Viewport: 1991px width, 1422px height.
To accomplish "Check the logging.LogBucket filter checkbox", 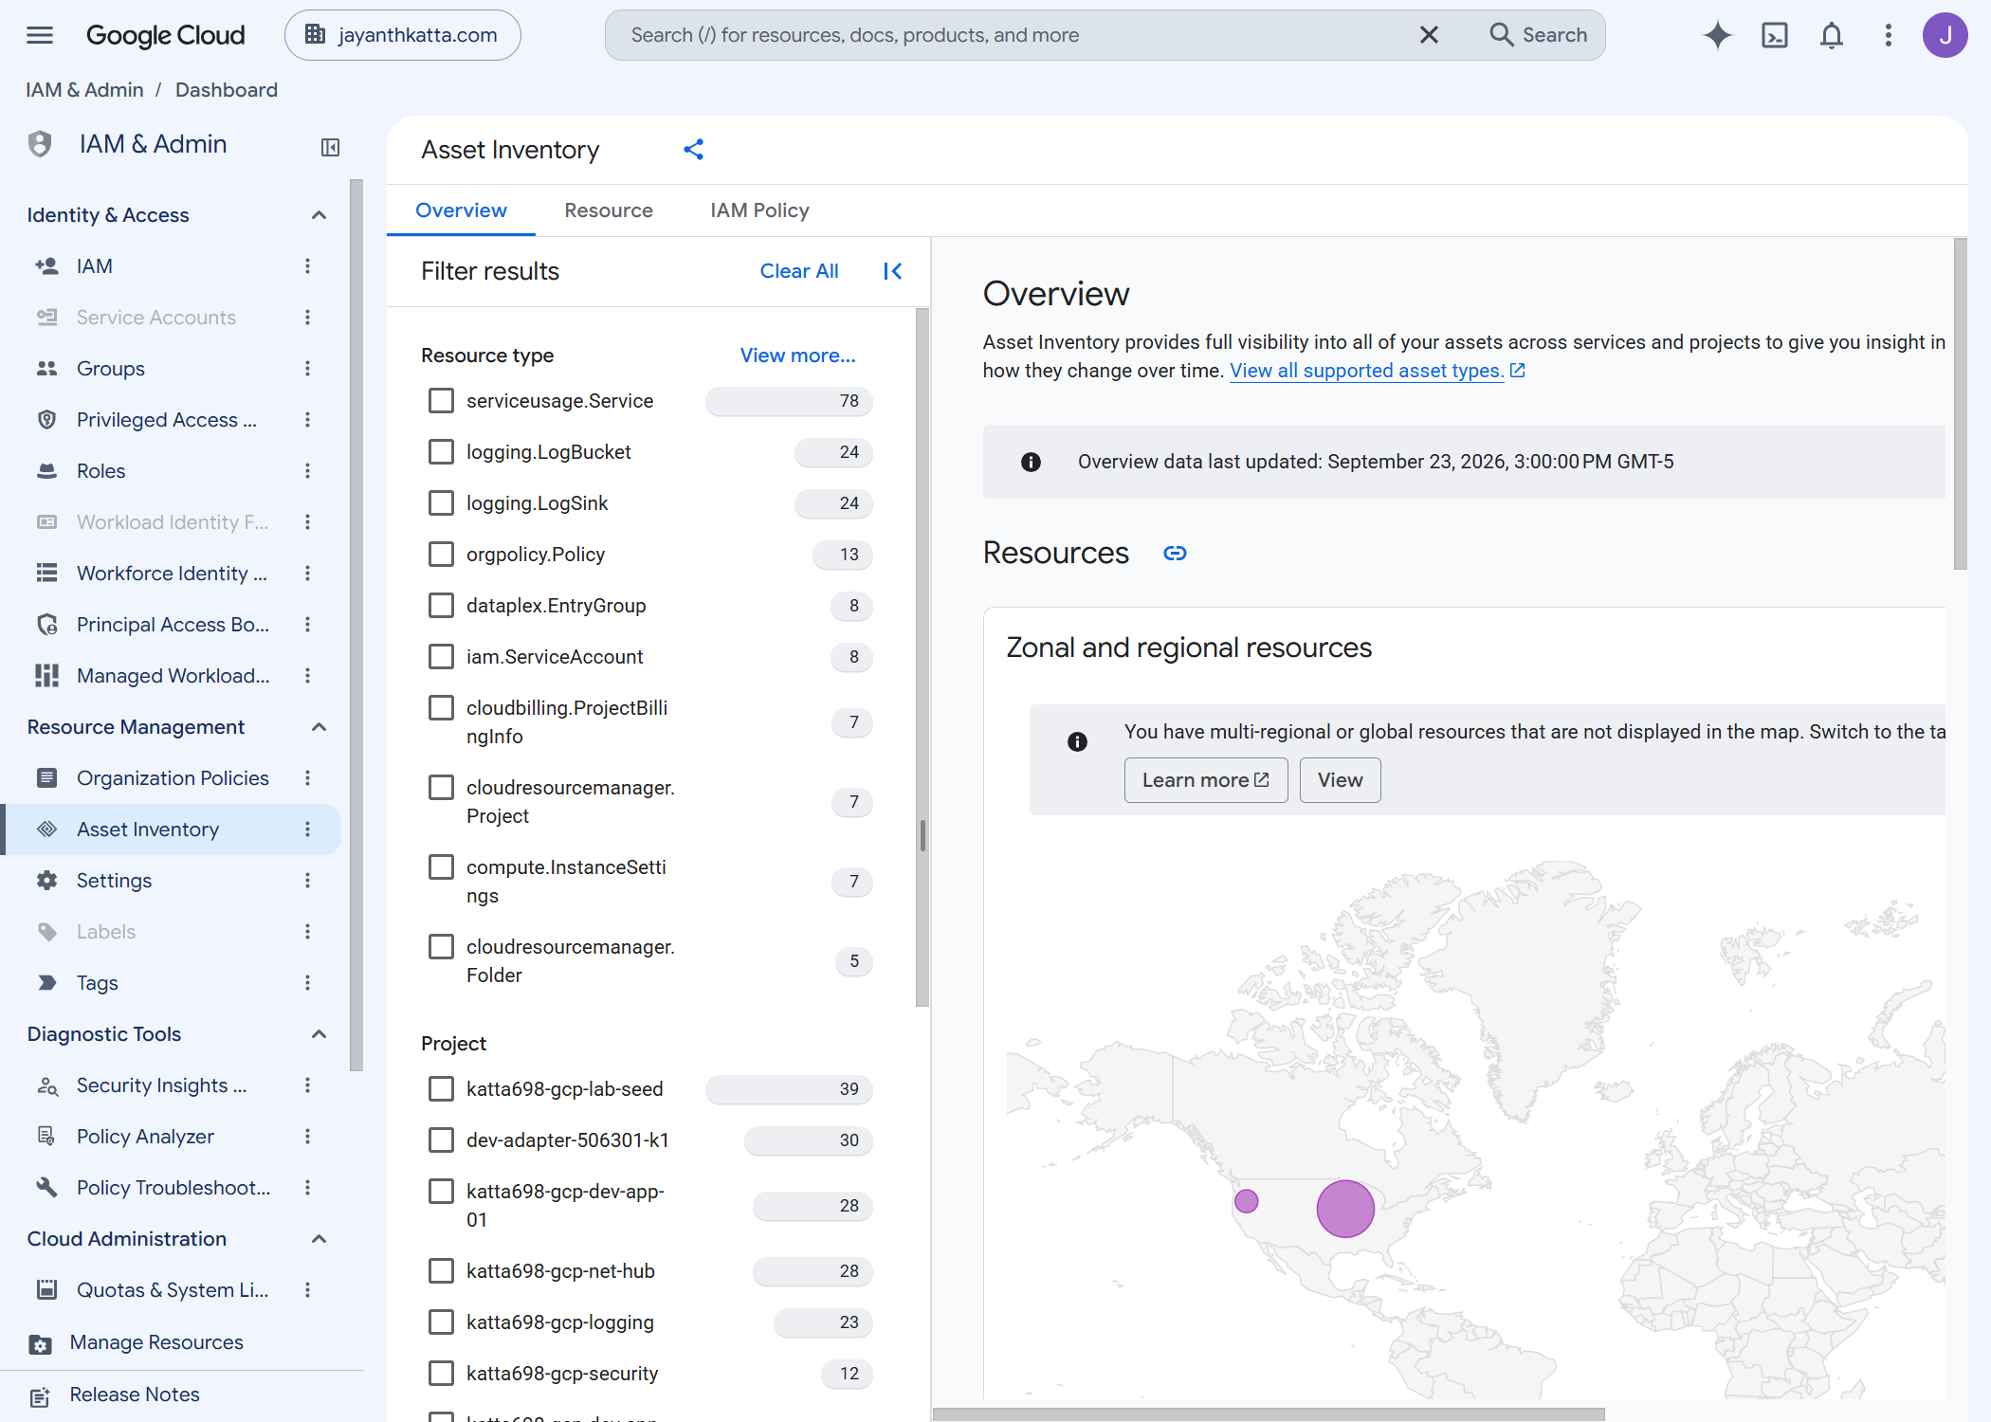I will click(441, 452).
